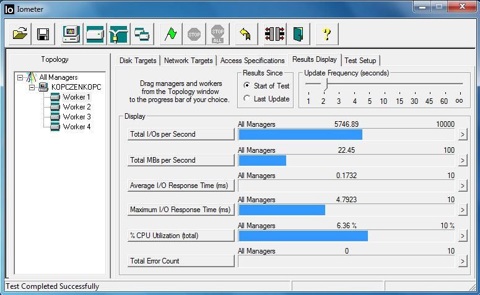480x295 pixels.
Task: Open arrow next to Maximum I/O Response Time bar
Action: pyautogui.click(x=463, y=210)
